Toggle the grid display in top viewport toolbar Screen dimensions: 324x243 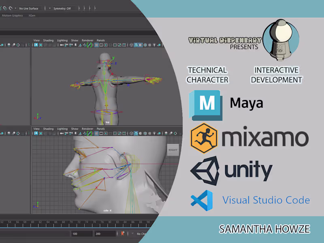click(96, 45)
